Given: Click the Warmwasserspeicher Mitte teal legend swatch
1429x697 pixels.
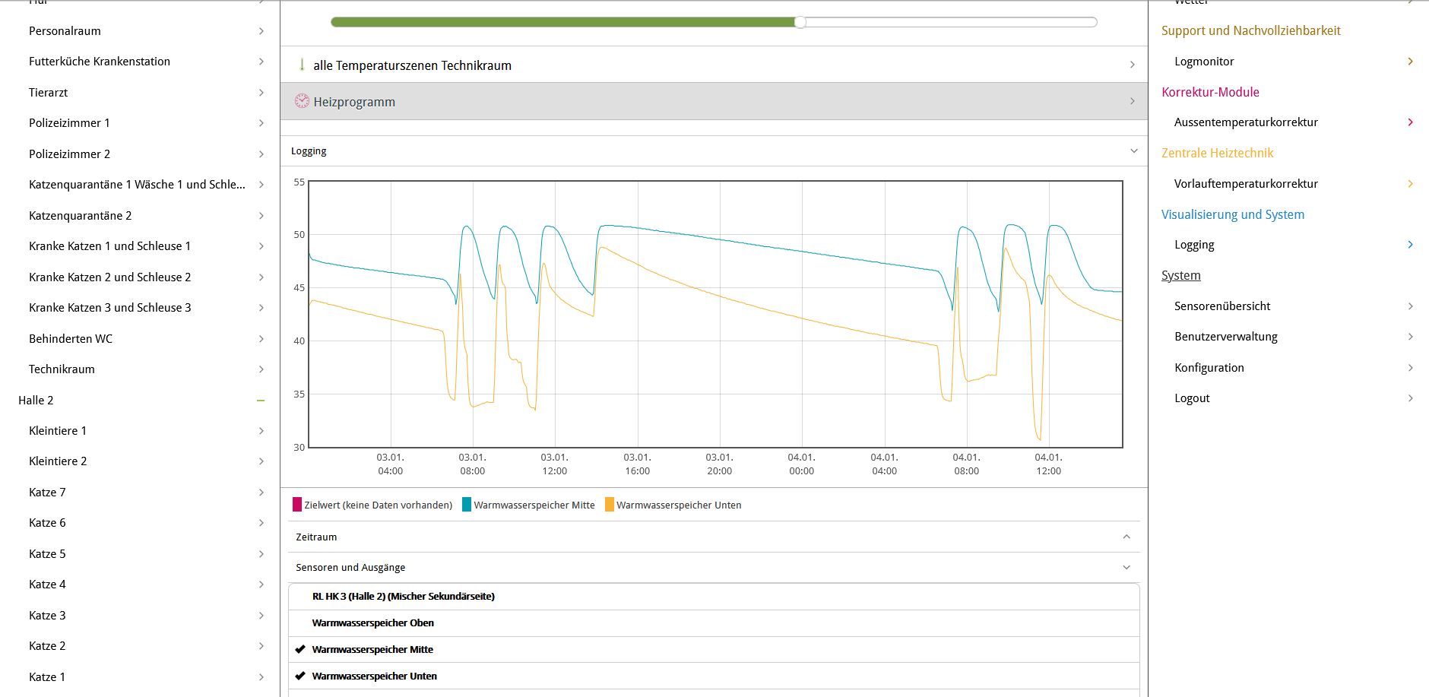Looking at the screenshot, I should pyautogui.click(x=467, y=505).
